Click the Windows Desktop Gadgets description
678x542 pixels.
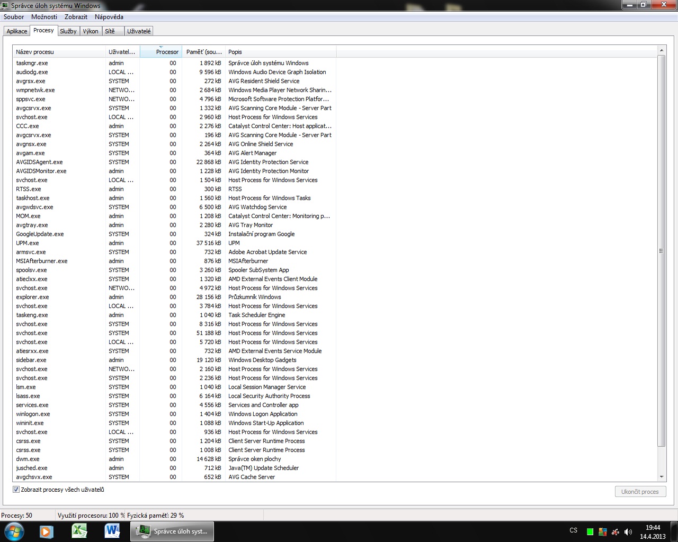262,360
